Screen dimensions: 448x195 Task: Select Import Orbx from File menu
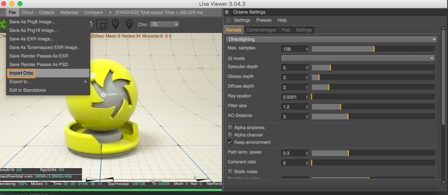coord(48,73)
